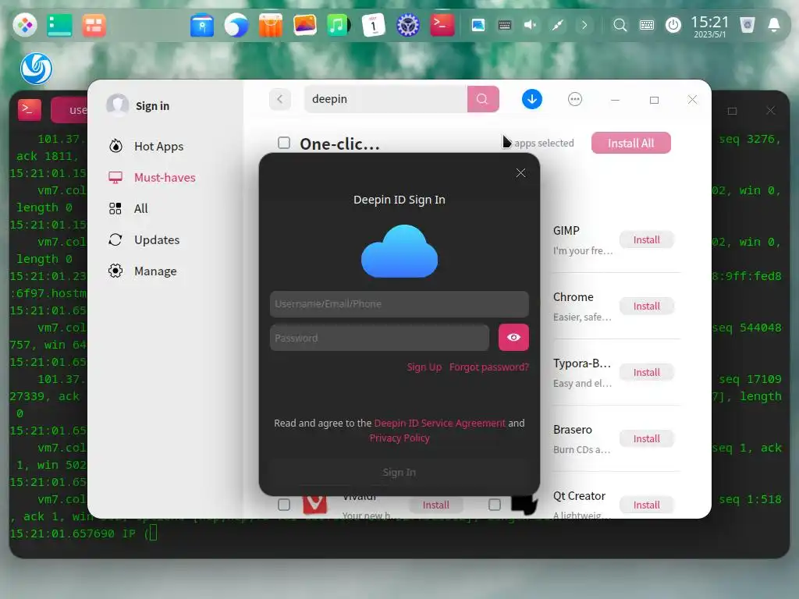The width and height of the screenshot is (799, 599).
Task: Switch to Terminal via dock icon
Action: click(442, 25)
